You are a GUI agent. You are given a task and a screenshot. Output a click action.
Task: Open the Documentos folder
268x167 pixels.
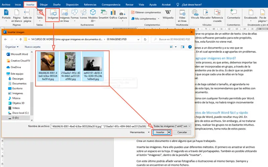point(17,83)
